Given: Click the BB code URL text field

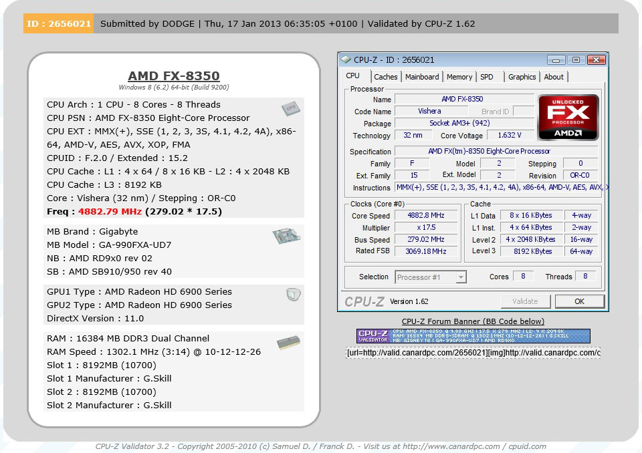Looking at the screenshot, I should (x=473, y=353).
